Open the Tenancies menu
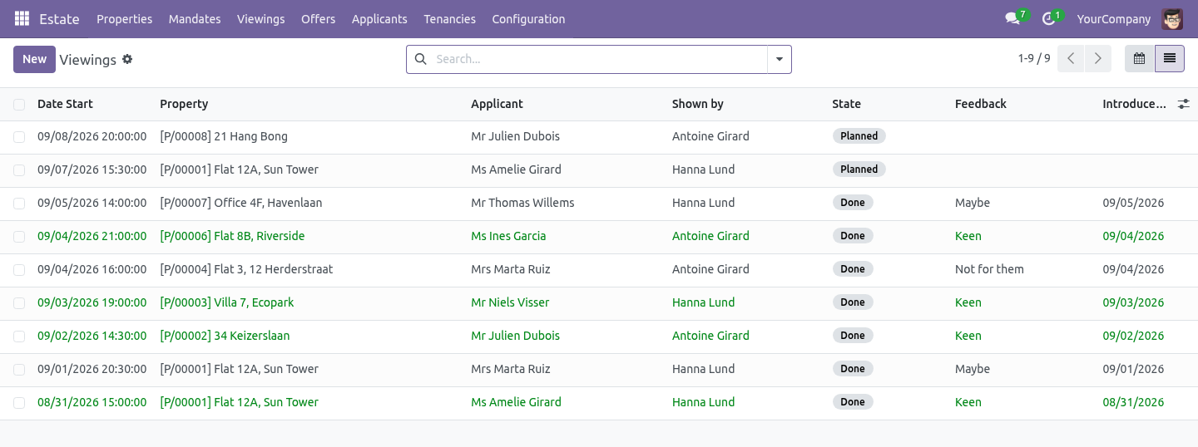The height and width of the screenshot is (447, 1198). [449, 18]
